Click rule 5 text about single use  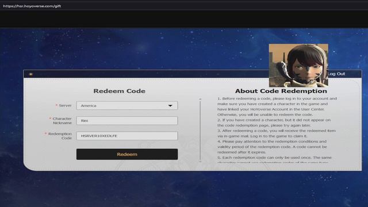(274, 159)
